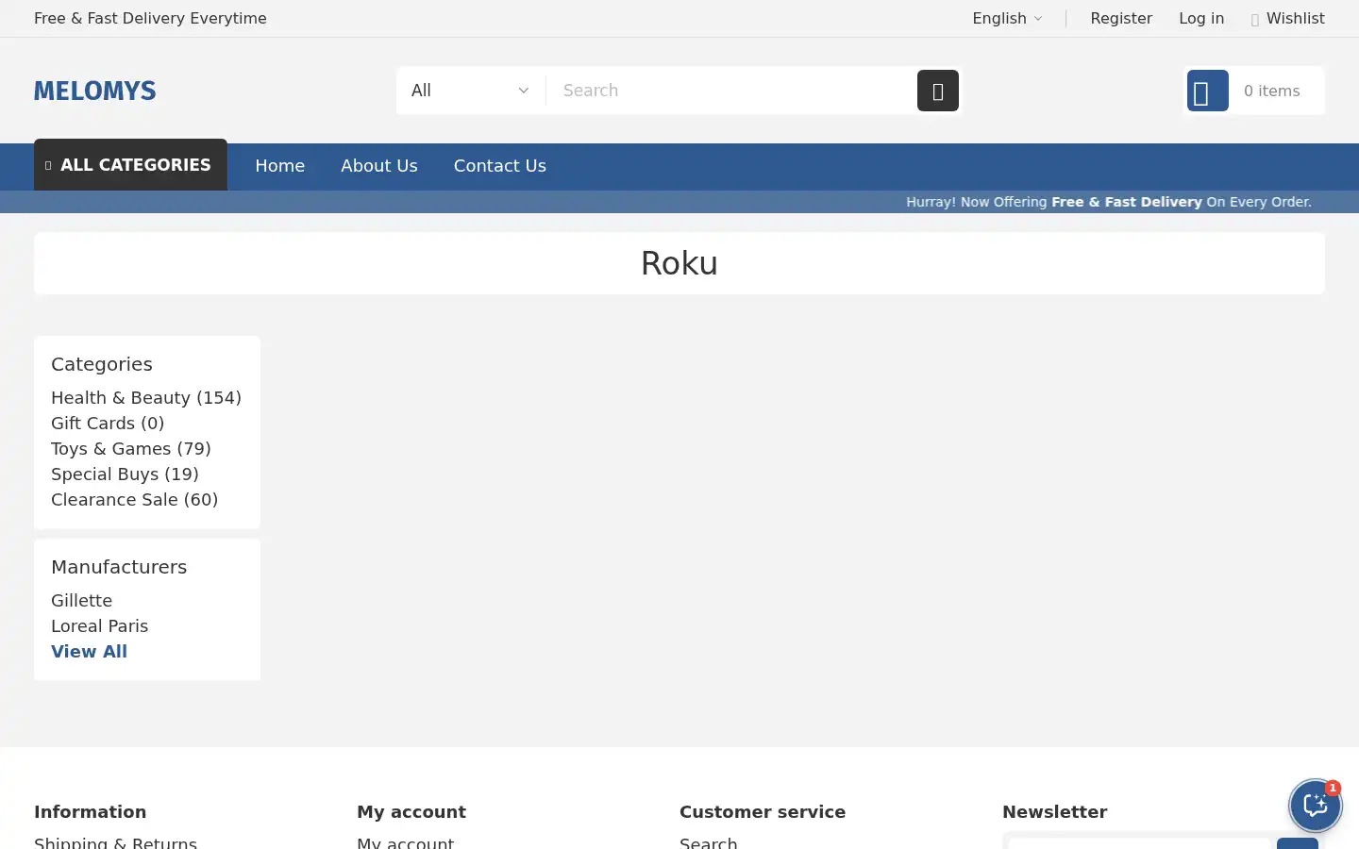1359x849 pixels.
Task: Browse Clearance Sale (60) category
Action: point(134,500)
